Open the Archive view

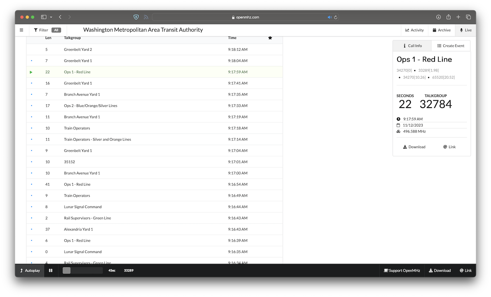pos(442,30)
